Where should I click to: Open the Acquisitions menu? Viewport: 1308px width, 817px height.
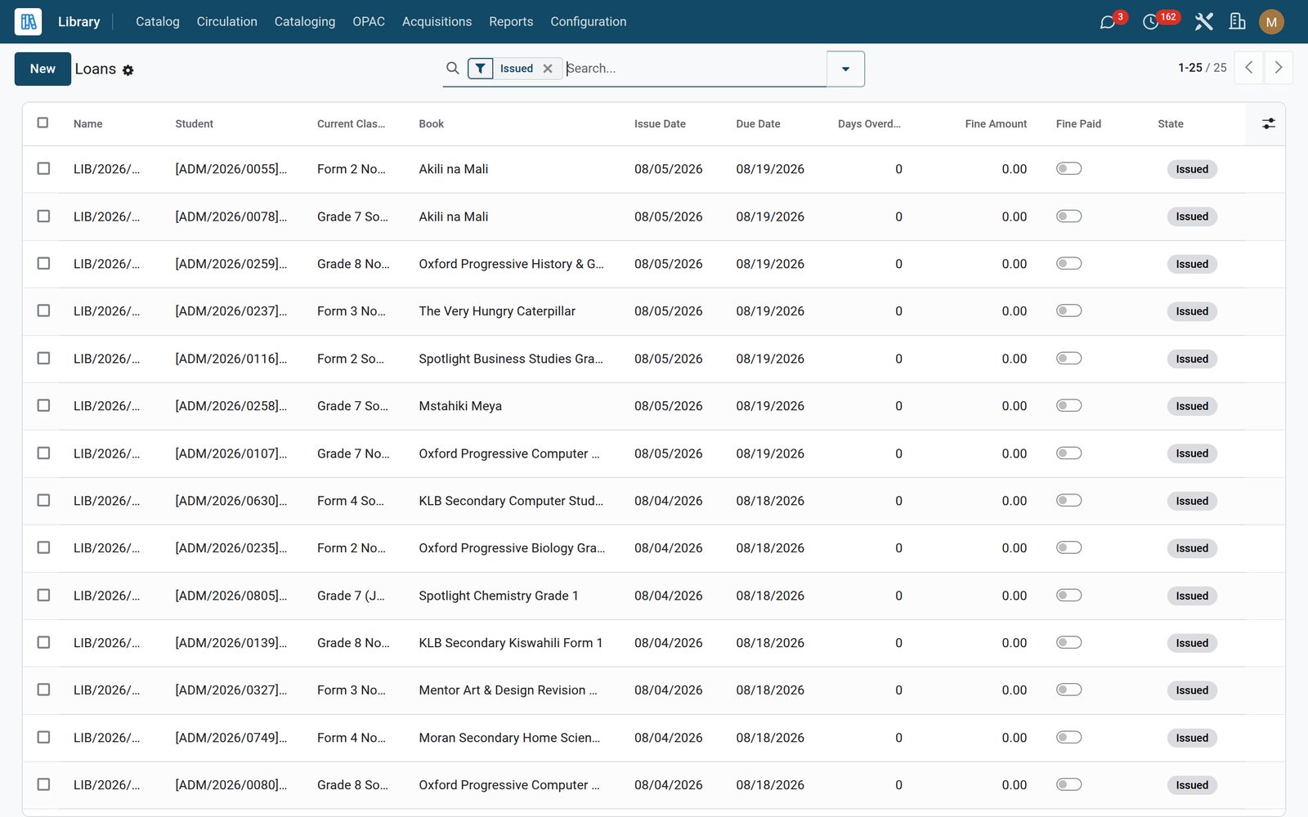point(437,22)
